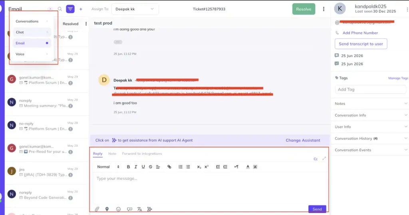
Task: Expand the User Info section
Action: tap(371, 127)
